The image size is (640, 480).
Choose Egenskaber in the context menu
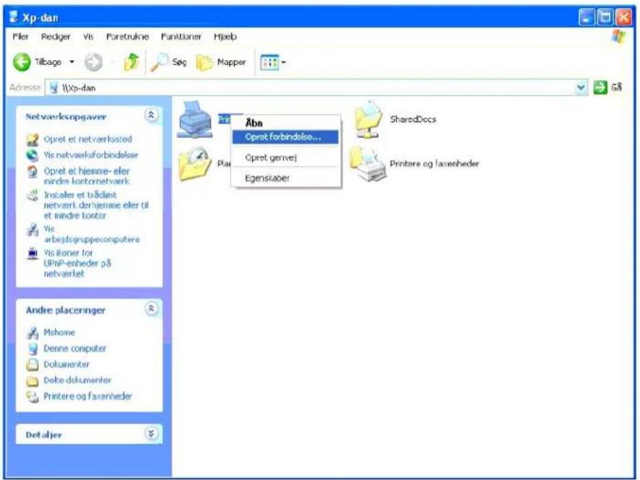[x=286, y=178]
